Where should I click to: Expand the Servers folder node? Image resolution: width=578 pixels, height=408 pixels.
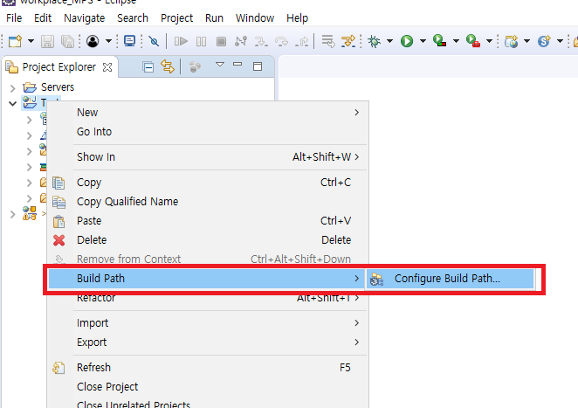[x=13, y=88]
